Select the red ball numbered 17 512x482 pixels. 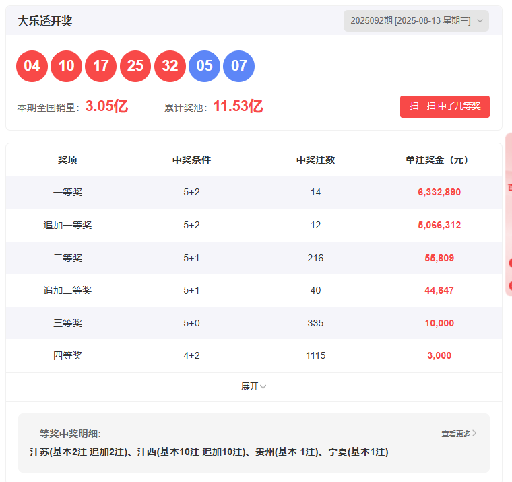point(101,66)
